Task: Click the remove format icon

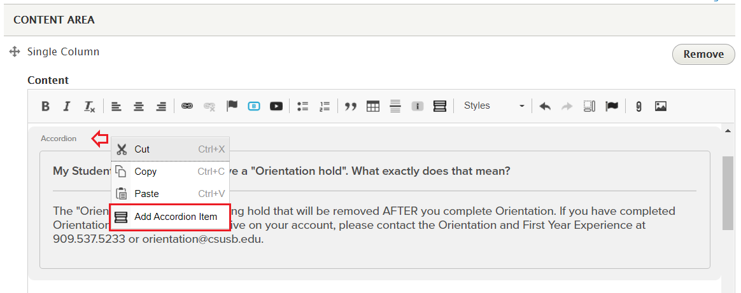Action: [x=89, y=106]
